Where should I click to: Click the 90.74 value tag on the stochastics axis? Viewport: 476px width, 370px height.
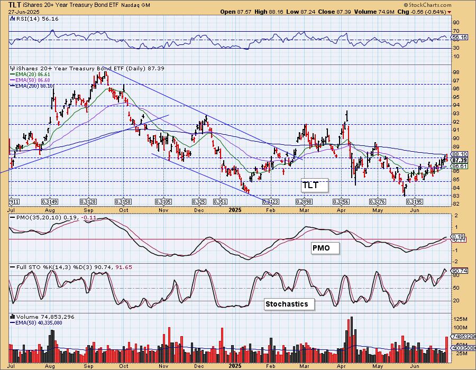pos(460,271)
